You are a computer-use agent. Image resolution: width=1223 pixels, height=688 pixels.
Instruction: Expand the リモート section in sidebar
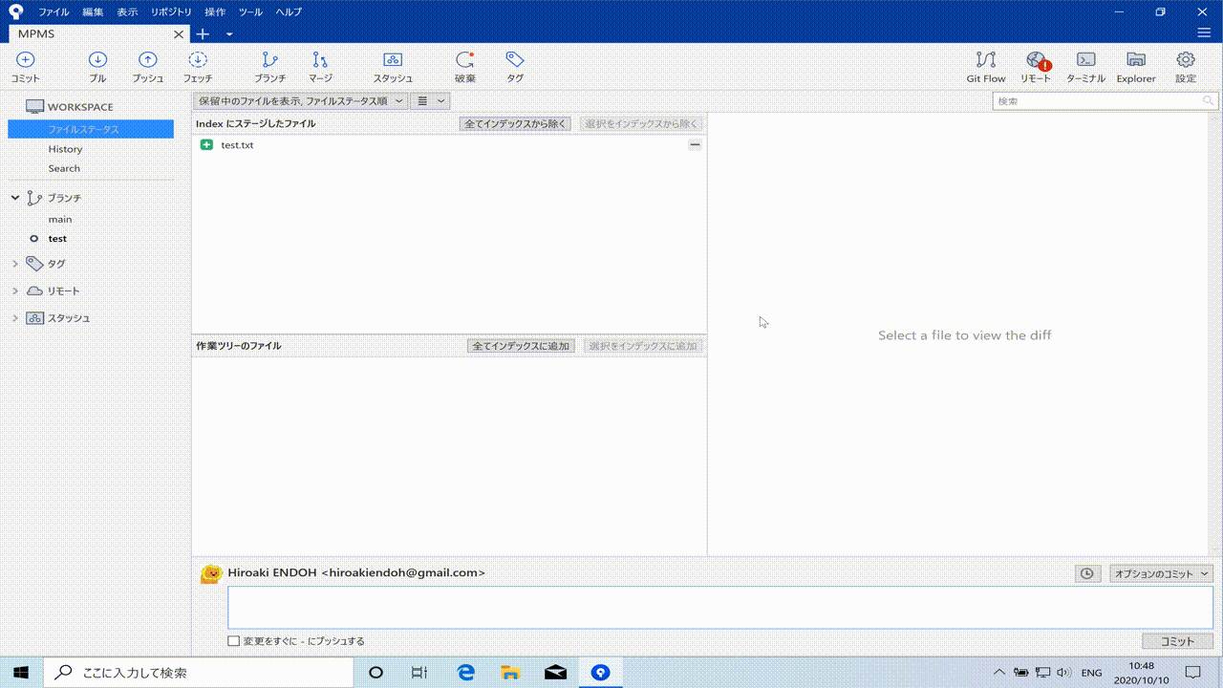tap(15, 290)
